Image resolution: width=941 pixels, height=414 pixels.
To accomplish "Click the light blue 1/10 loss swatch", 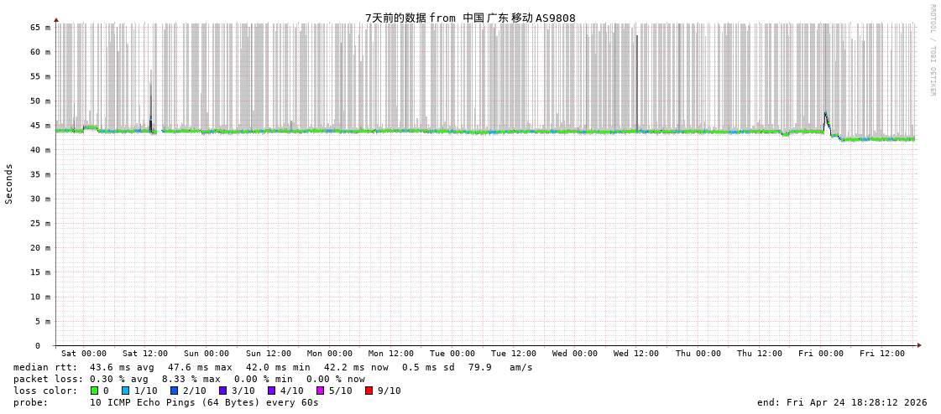I will click(125, 391).
